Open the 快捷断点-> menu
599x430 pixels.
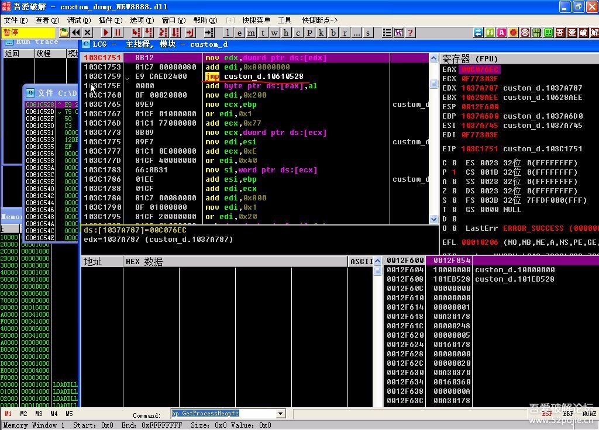pos(320,20)
